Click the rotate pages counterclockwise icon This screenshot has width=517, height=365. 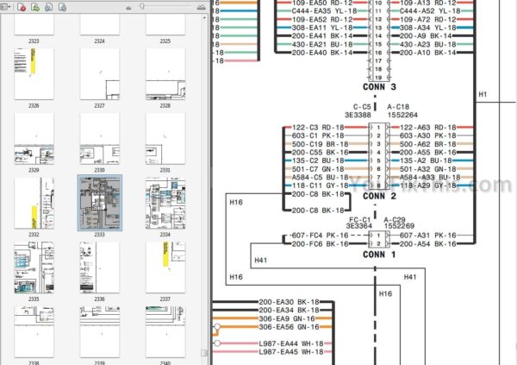[x=49, y=7]
